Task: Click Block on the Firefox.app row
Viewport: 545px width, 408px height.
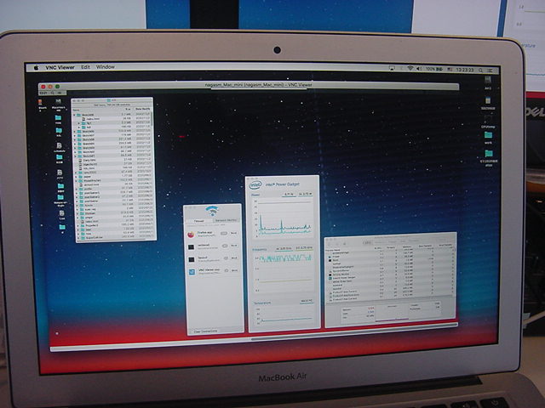Action: [234, 233]
